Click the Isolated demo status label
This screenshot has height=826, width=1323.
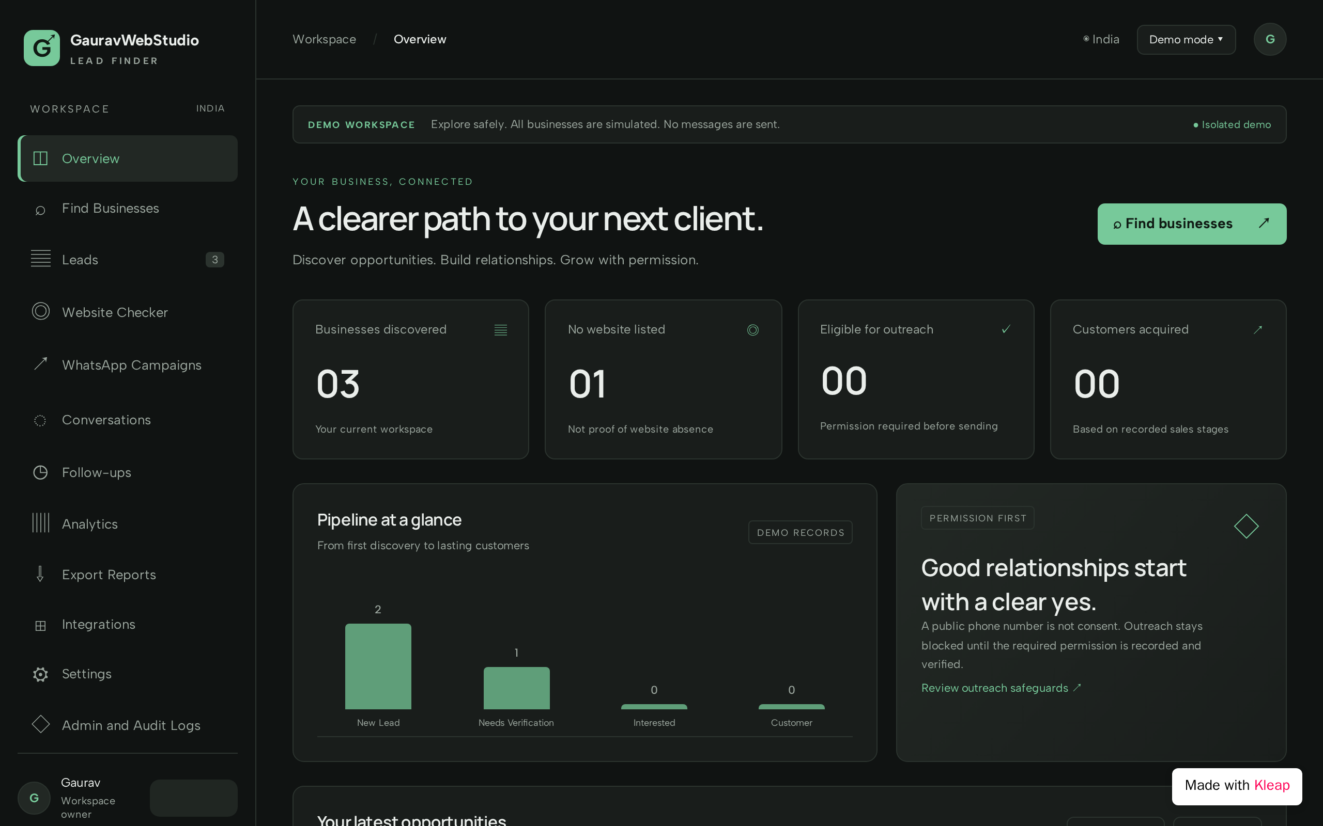[1232, 124]
